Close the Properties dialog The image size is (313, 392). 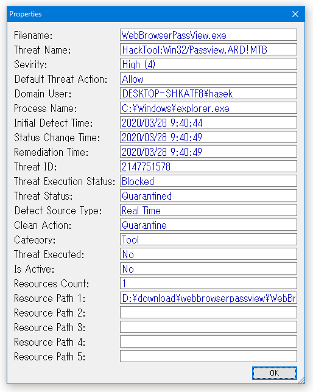pyautogui.click(x=295, y=14)
